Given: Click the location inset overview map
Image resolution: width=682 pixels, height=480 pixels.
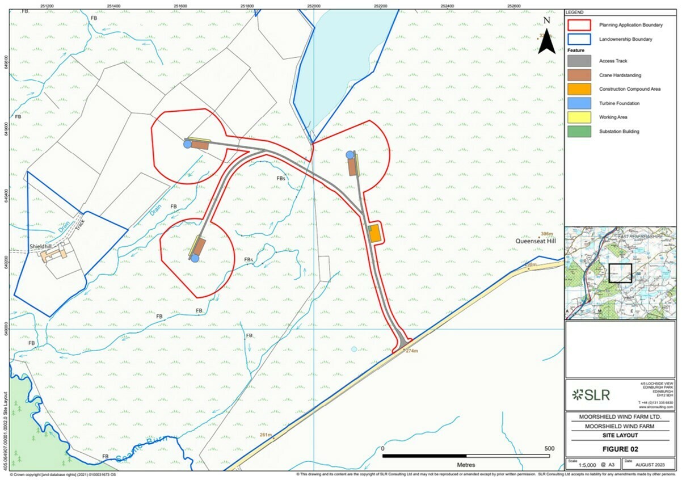Looking at the screenshot, I should 621,273.
